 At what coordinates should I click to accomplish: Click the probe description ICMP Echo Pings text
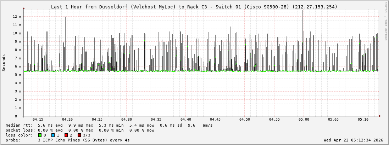coord(84,140)
